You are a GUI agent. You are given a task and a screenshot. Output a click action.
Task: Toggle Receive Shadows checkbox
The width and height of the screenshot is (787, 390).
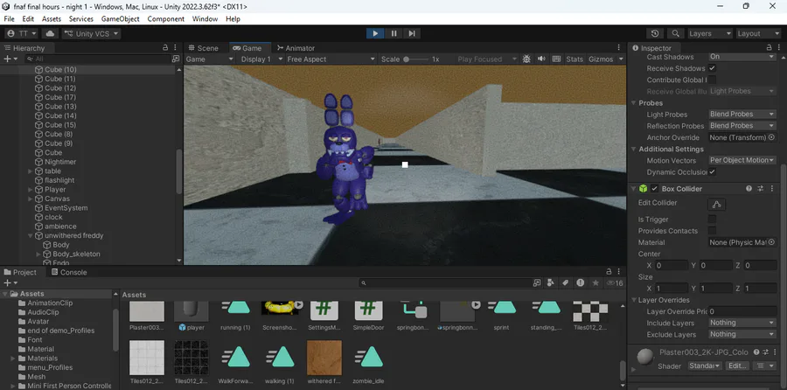(712, 68)
